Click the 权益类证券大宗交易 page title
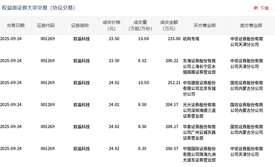The width and height of the screenshot is (275, 167). coord(38,8)
